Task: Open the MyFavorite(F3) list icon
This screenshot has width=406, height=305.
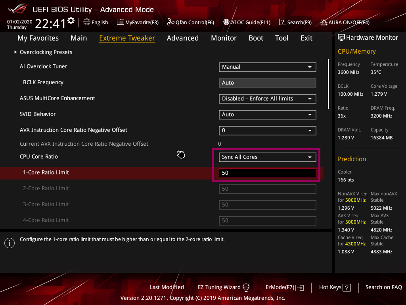Action: coord(120,22)
